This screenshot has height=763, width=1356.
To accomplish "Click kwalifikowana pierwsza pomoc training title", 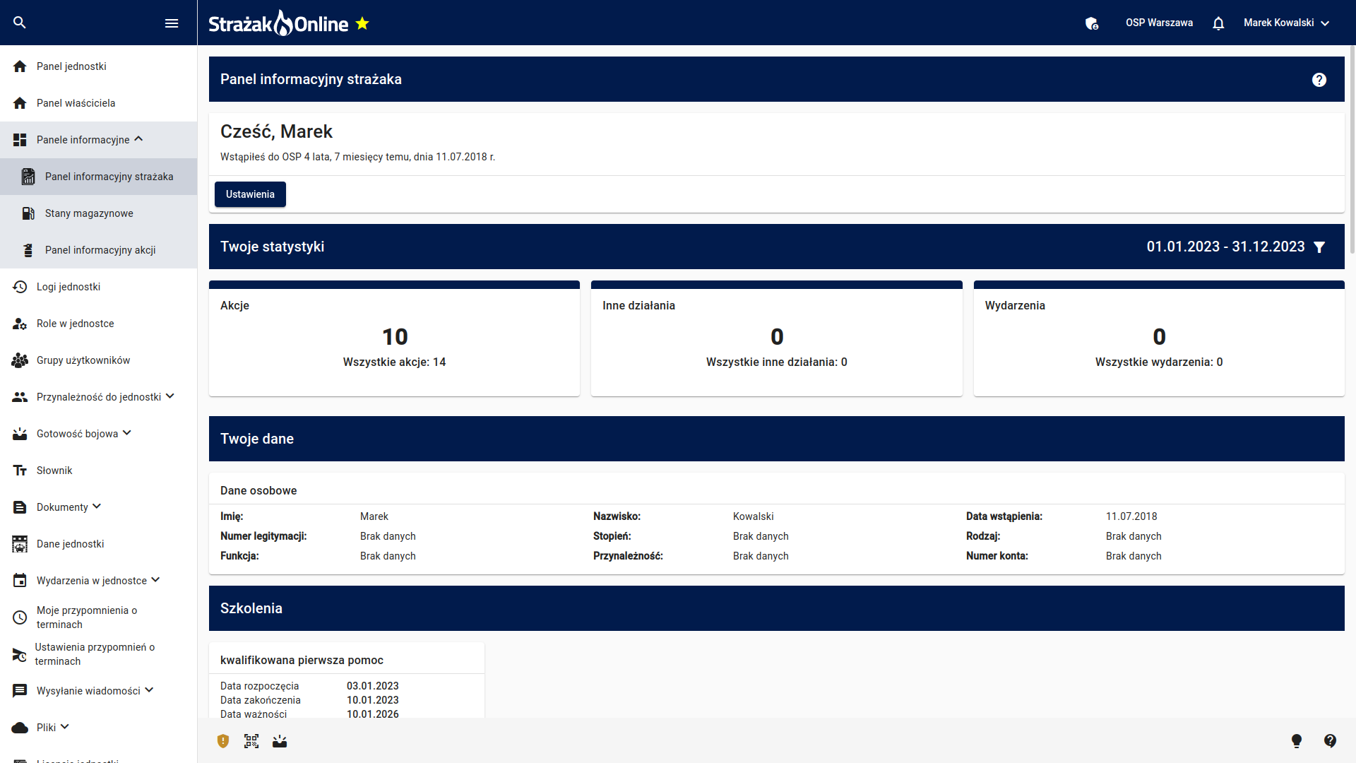I will pos(302,660).
